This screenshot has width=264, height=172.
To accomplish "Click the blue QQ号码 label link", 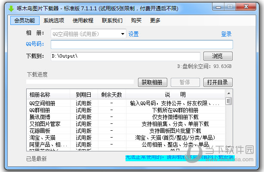I will [x=35, y=44].
